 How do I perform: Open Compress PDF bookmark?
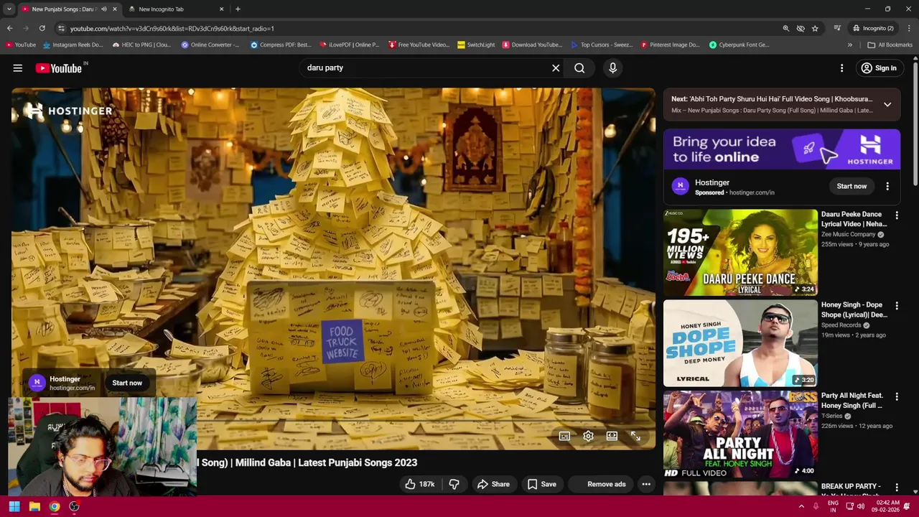tap(281, 45)
